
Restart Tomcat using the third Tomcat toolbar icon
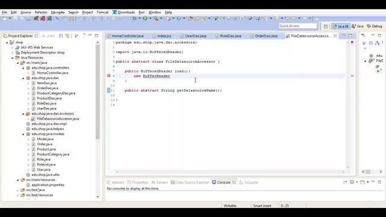49,19
